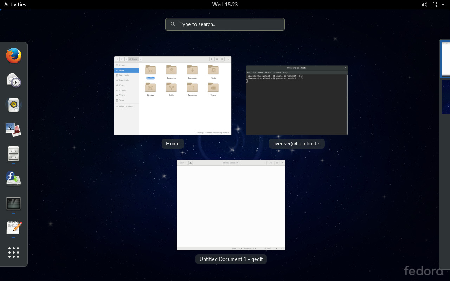Show all applications via the grid icon

click(13, 252)
